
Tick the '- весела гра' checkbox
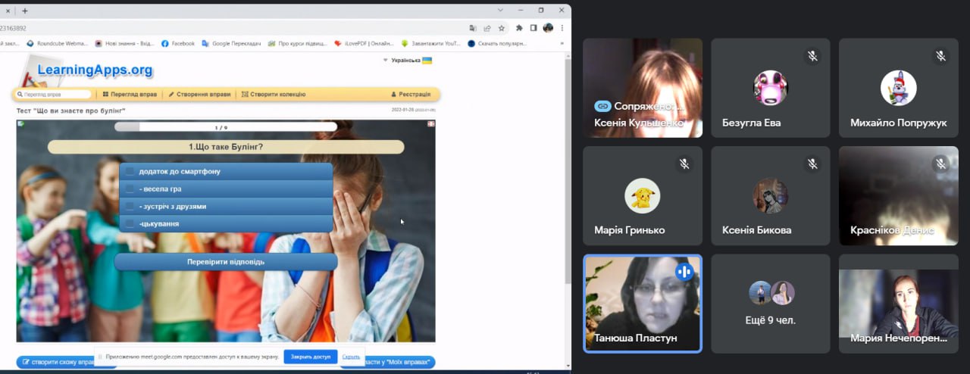tap(130, 189)
